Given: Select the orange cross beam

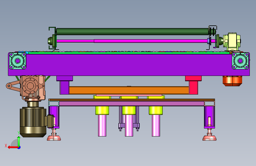Looking at the screenshot, I should (129, 90).
